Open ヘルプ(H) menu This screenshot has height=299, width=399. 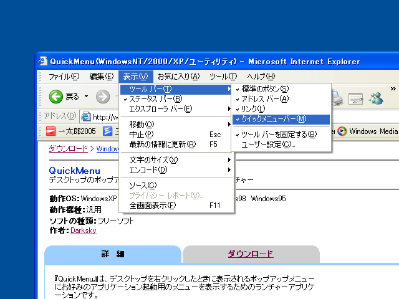pyautogui.click(x=261, y=77)
